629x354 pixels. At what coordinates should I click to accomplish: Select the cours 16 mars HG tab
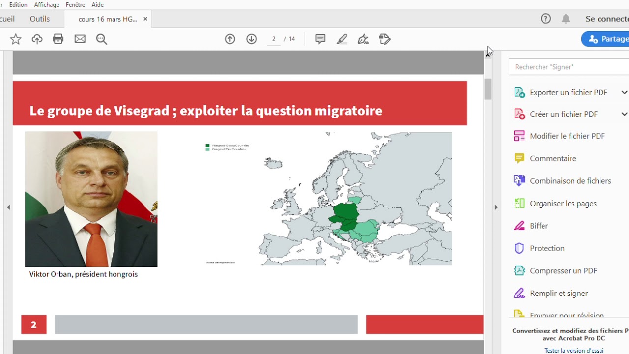pos(108,19)
